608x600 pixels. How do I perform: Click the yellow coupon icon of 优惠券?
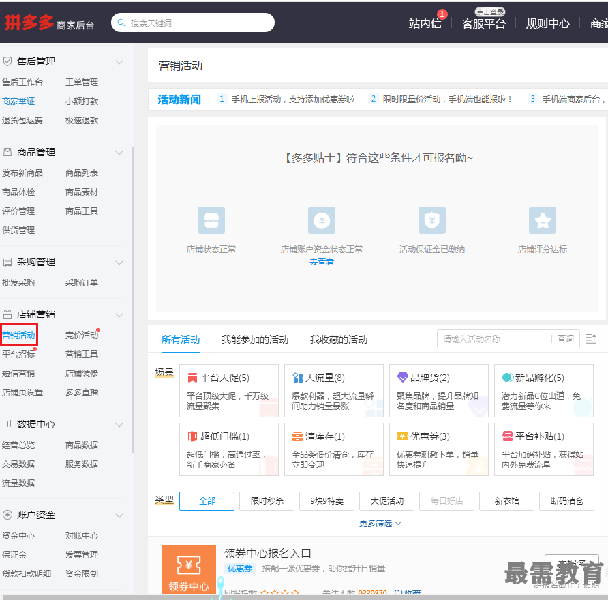(x=402, y=436)
